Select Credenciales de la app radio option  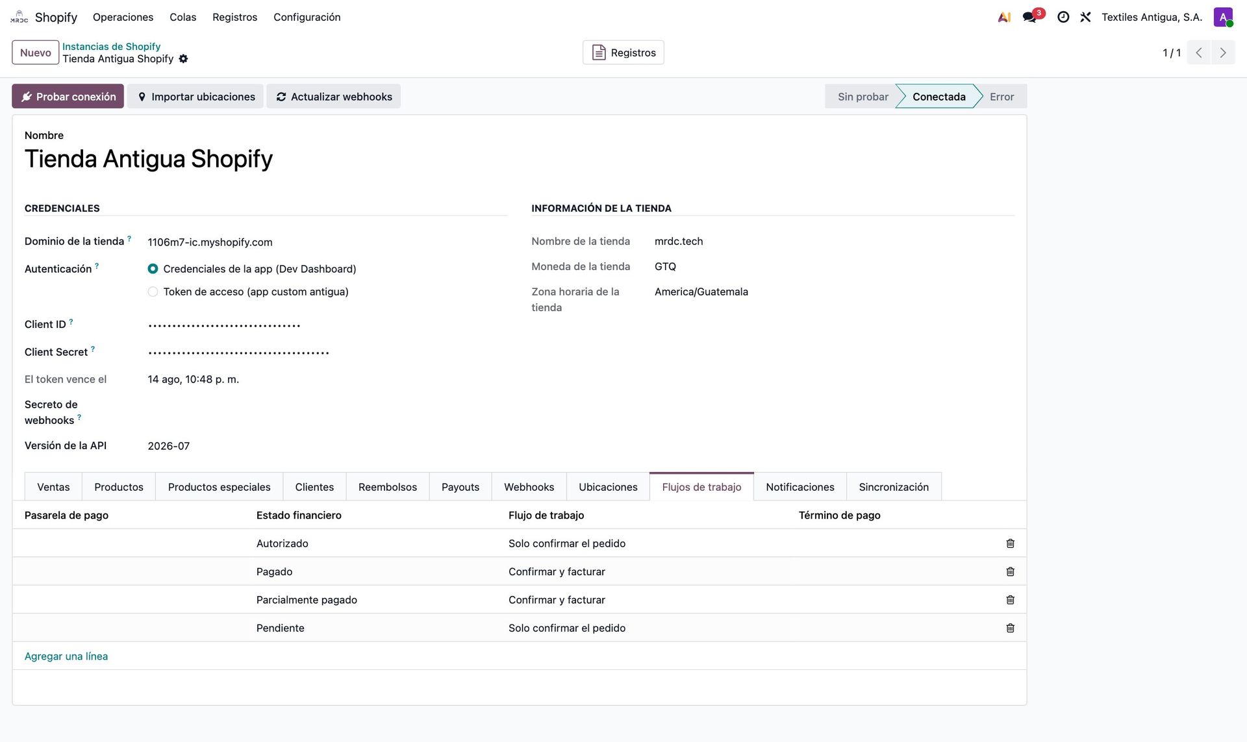(153, 269)
